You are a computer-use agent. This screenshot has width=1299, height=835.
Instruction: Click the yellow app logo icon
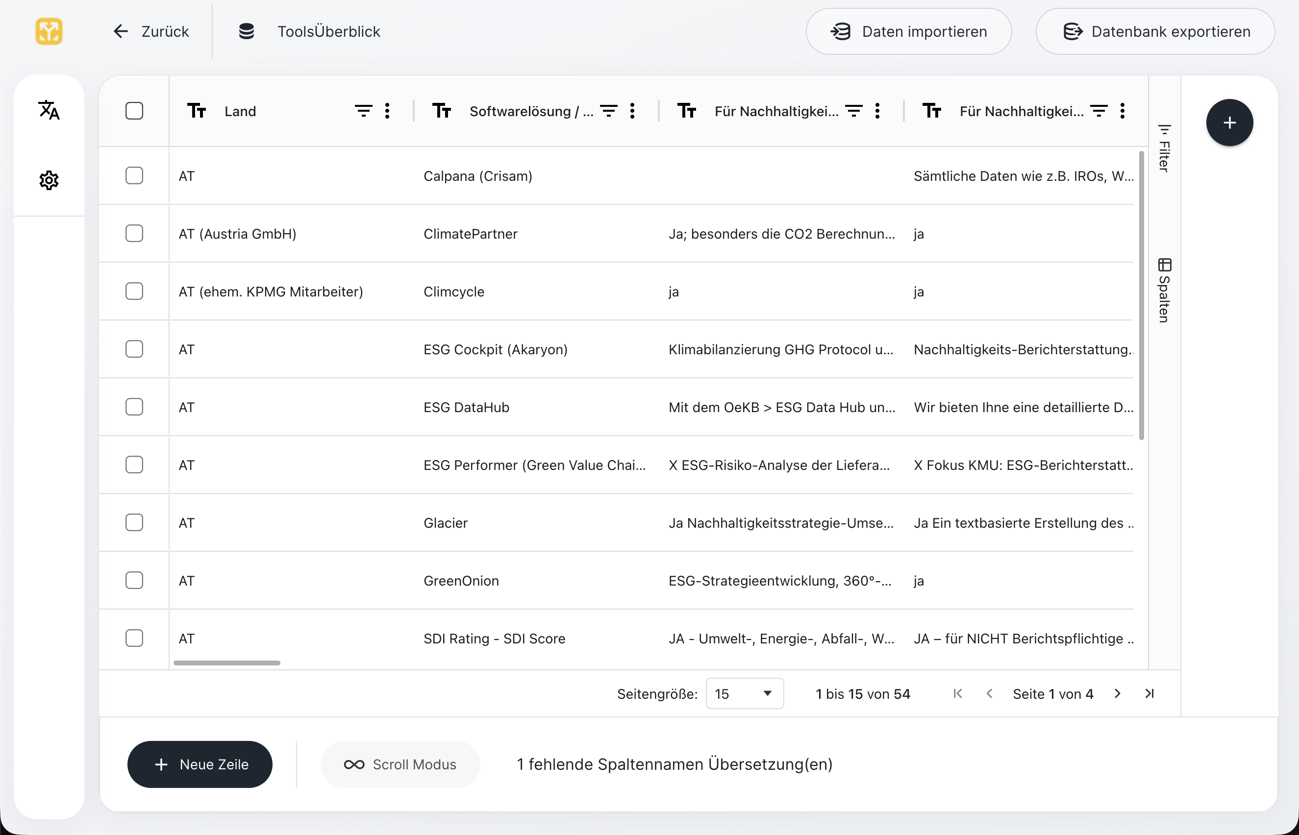(49, 31)
